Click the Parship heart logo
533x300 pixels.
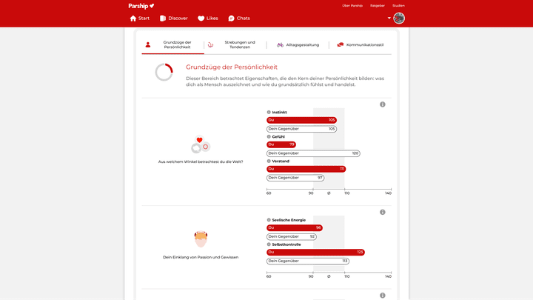pyautogui.click(x=141, y=6)
